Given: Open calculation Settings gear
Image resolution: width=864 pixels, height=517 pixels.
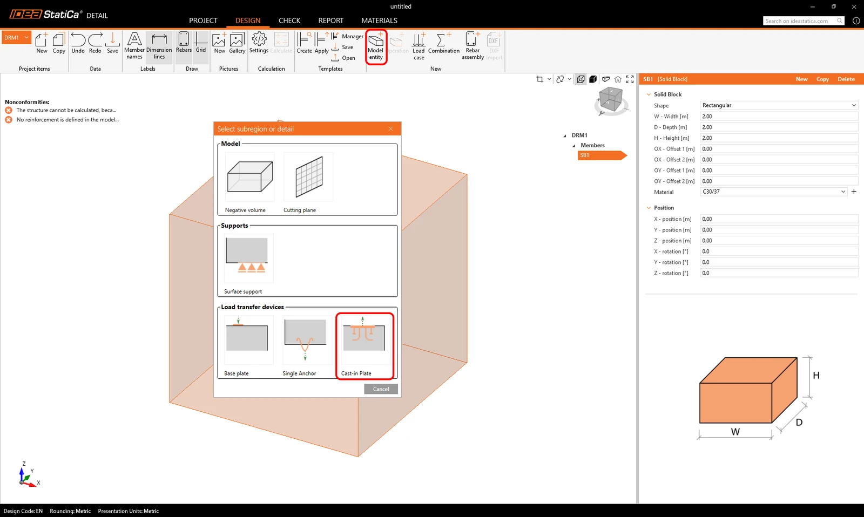Looking at the screenshot, I should point(259,43).
